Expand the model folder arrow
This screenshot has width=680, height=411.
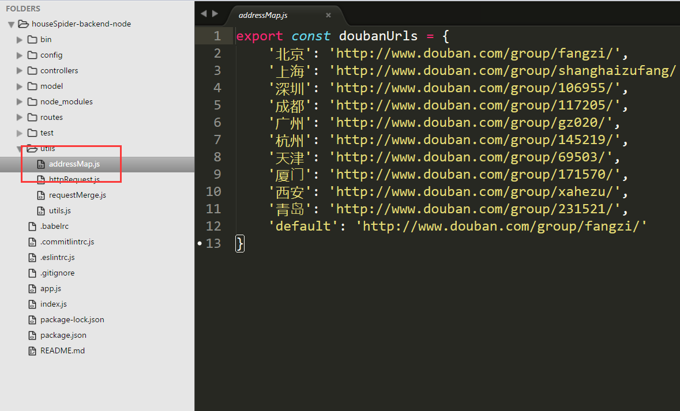coord(20,86)
